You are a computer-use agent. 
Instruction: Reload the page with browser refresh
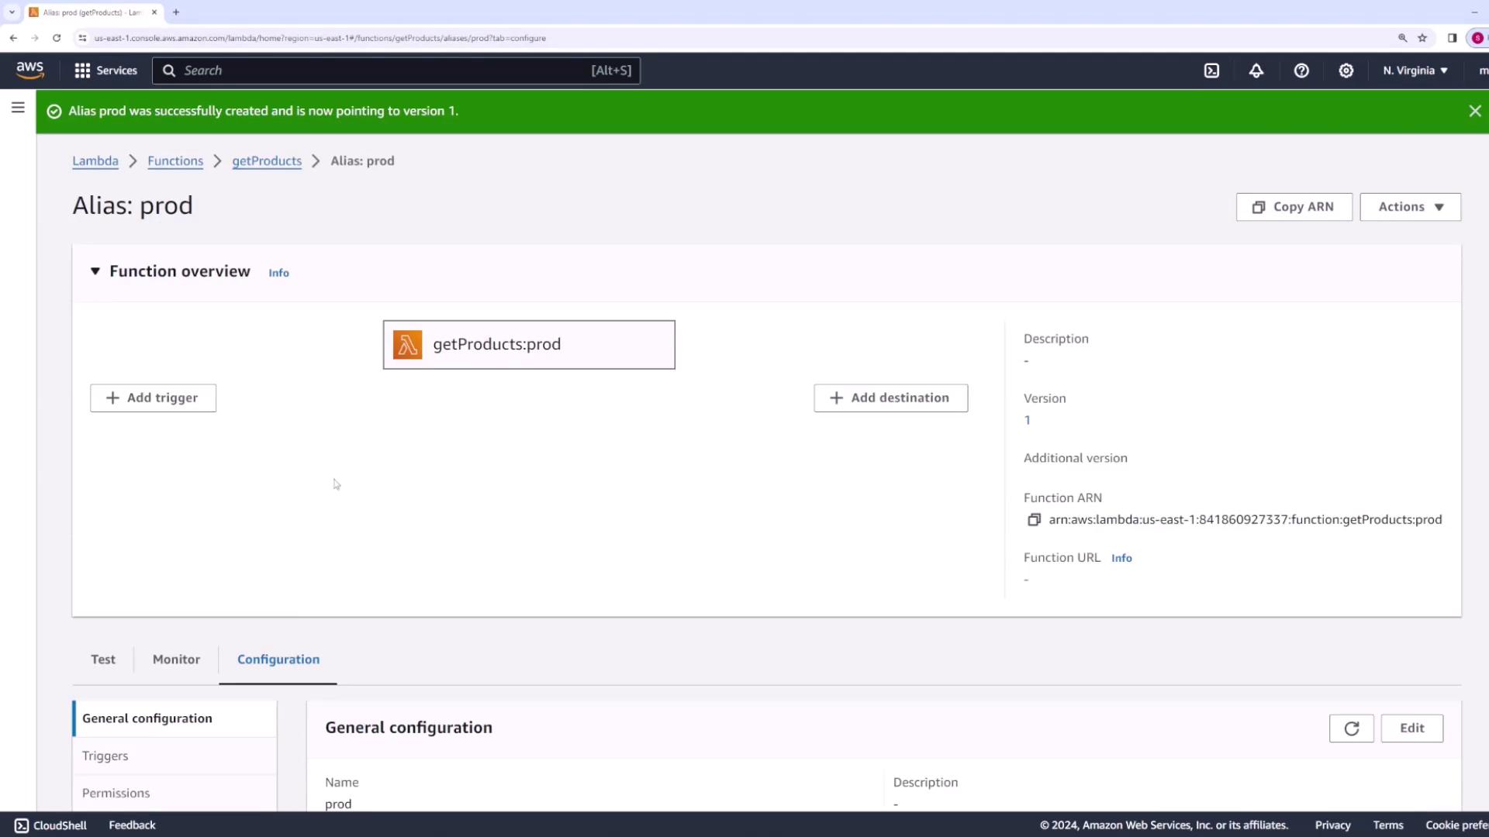[x=57, y=38]
